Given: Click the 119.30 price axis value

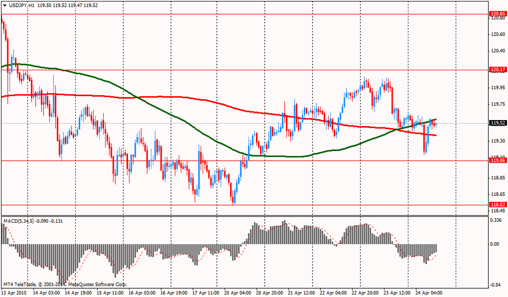Looking at the screenshot, I should pyautogui.click(x=498, y=141).
